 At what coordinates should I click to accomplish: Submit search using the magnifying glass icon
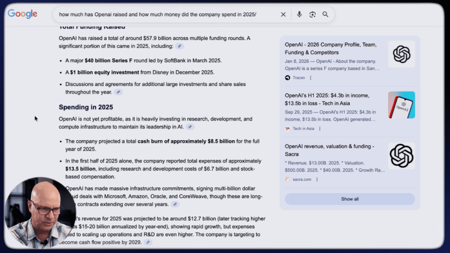325,14
